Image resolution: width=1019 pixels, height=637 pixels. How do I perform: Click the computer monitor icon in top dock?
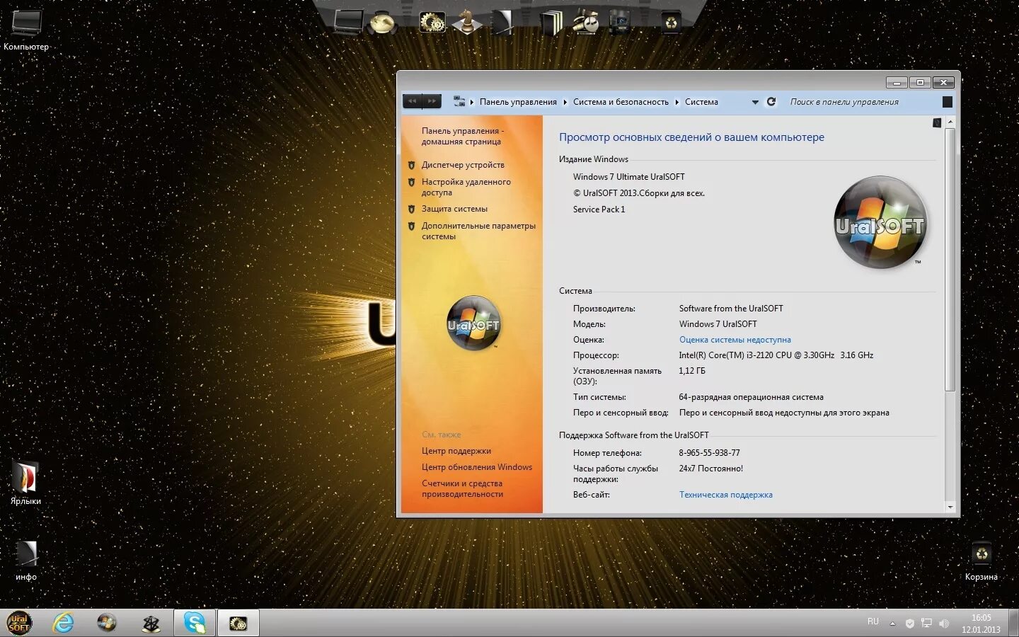[x=348, y=22]
